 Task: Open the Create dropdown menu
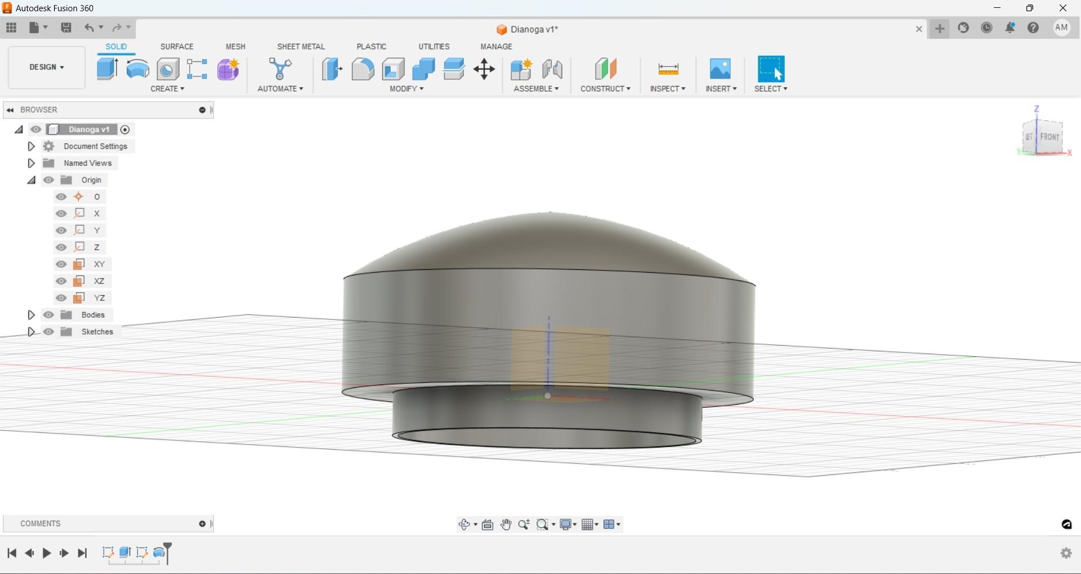pos(167,89)
